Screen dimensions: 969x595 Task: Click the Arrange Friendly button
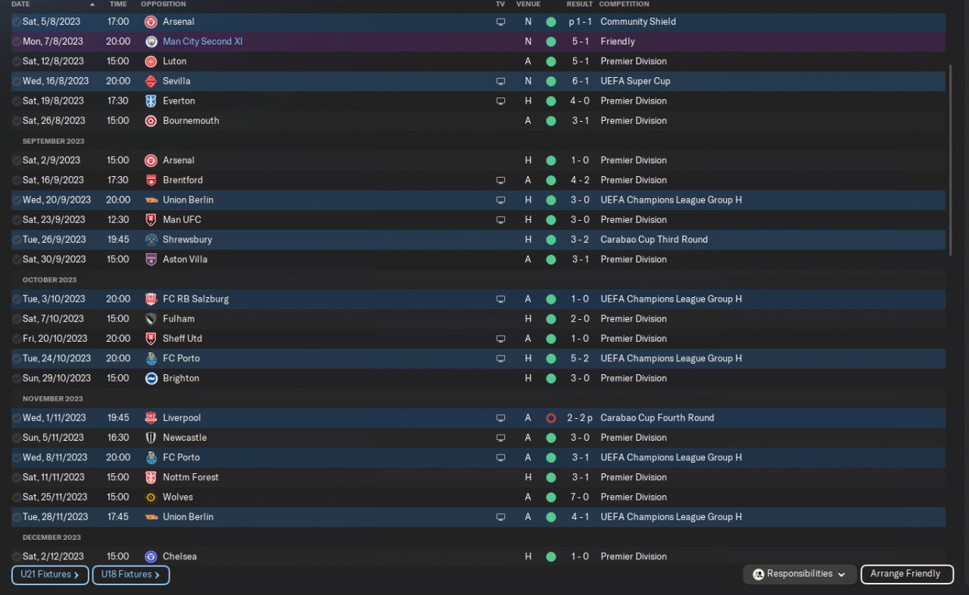pyautogui.click(x=906, y=574)
